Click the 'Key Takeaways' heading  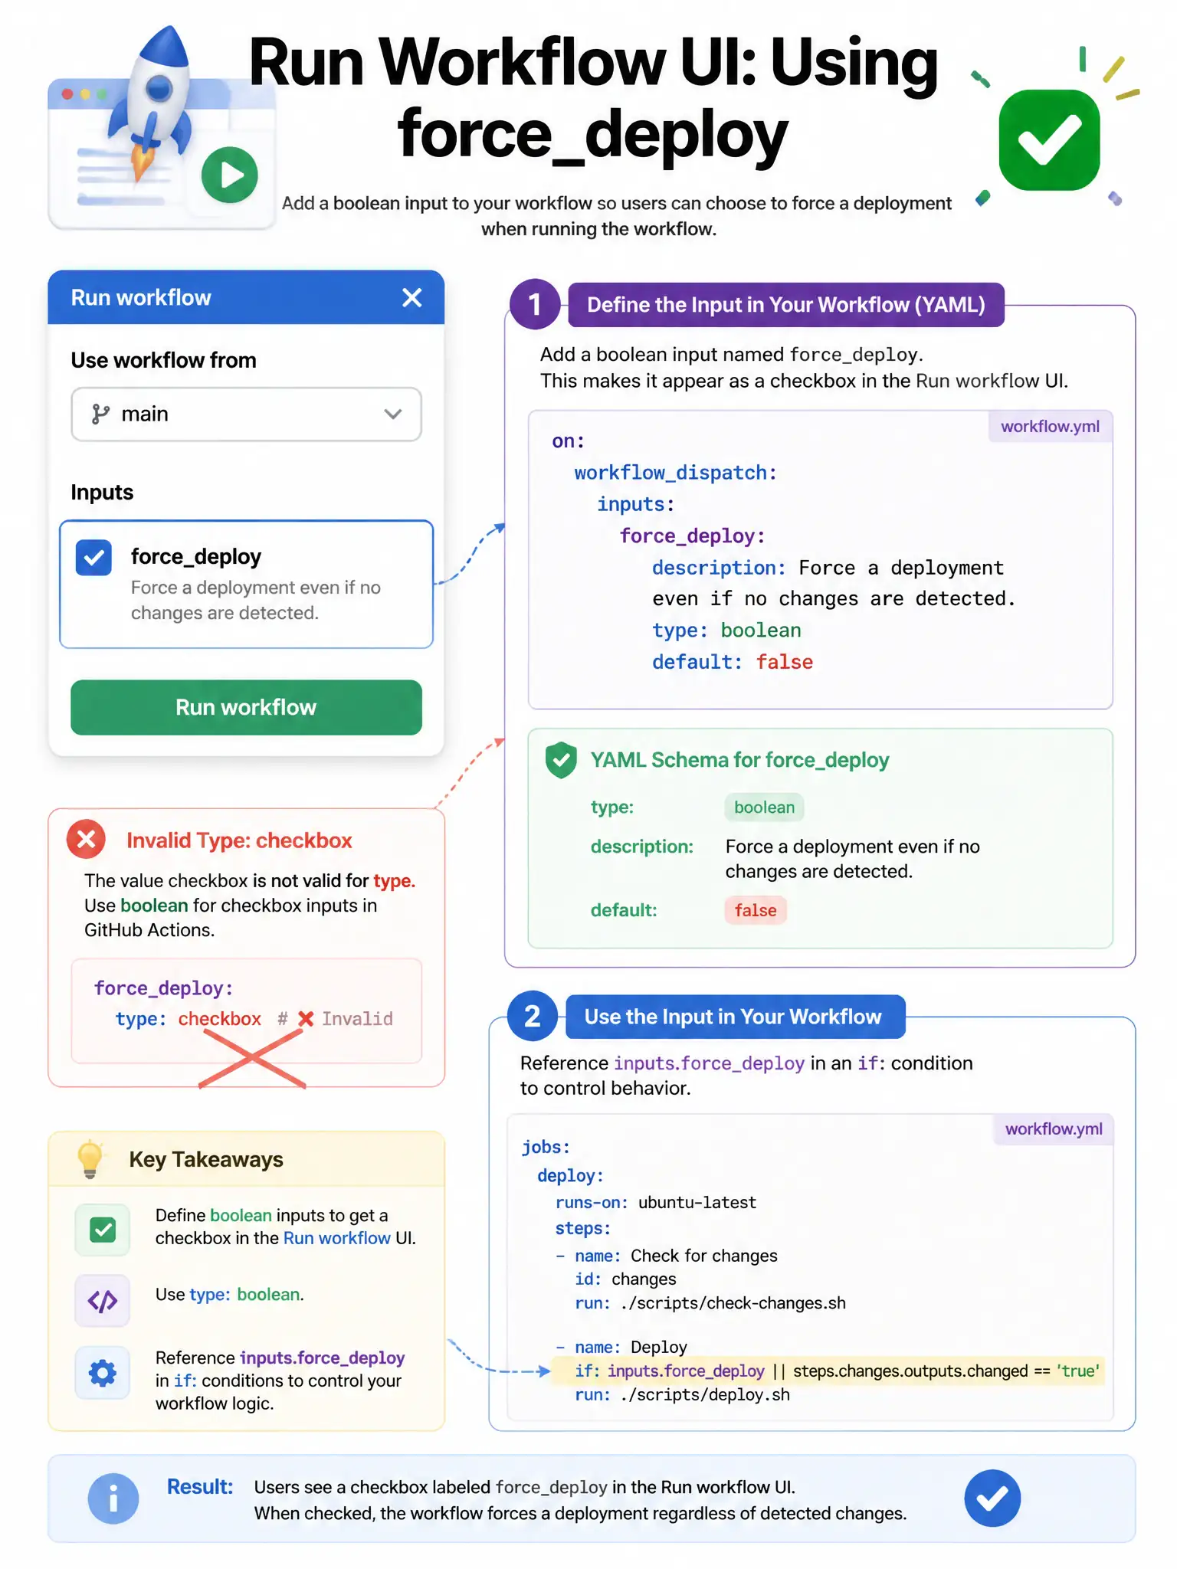tap(206, 1159)
